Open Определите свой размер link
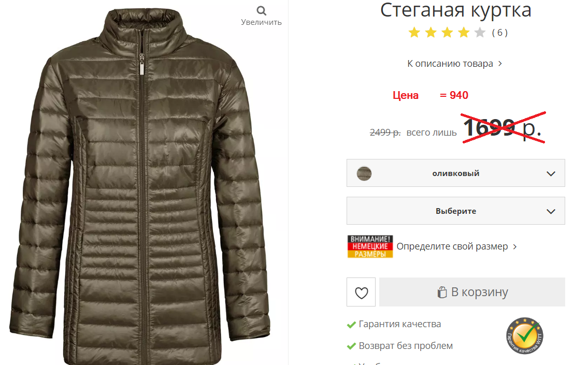This screenshot has height=365, width=574. click(456, 246)
